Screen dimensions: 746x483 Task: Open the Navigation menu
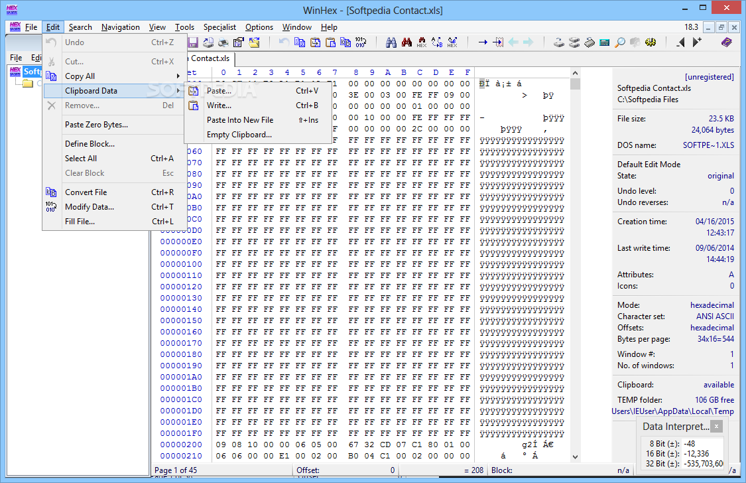(x=121, y=27)
